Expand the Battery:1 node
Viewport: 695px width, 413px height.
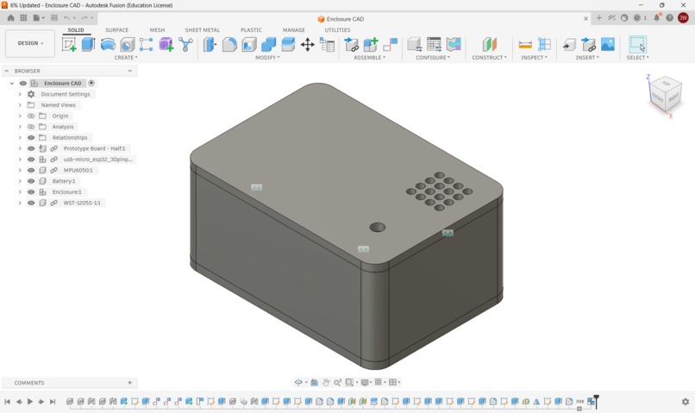coord(20,181)
